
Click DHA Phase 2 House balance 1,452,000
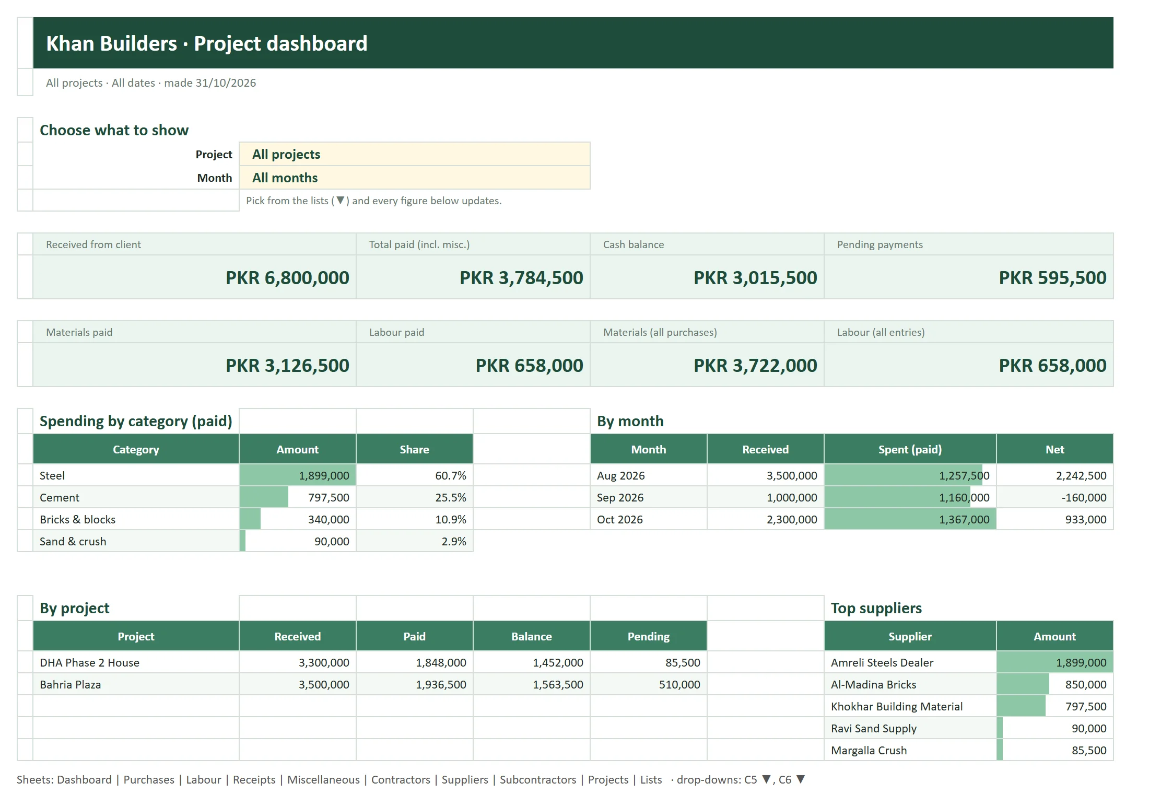pos(532,662)
